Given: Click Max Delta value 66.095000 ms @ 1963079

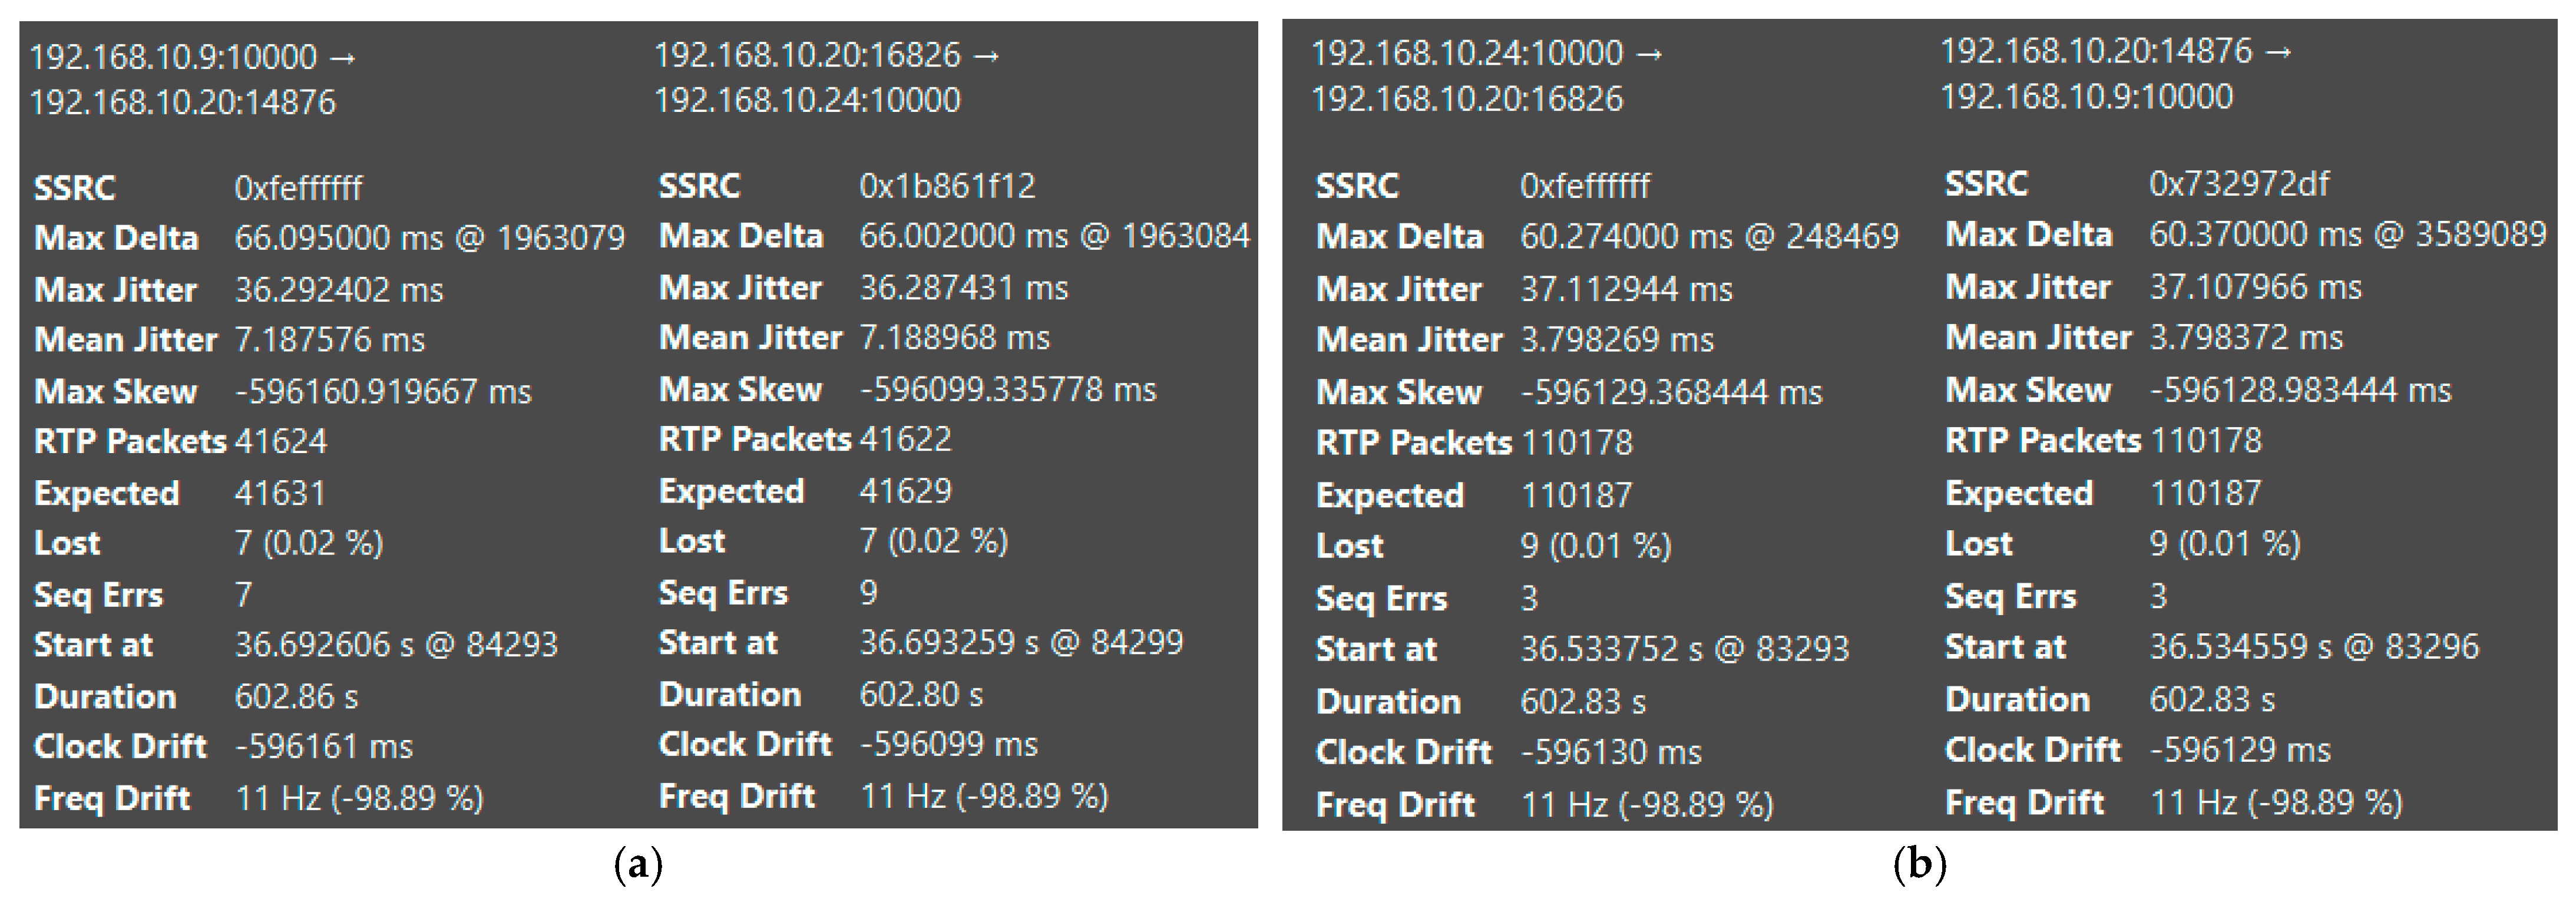Looking at the screenshot, I should pos(429,238).
